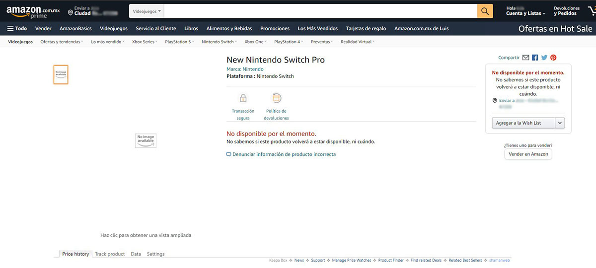Click the Política de devoluciones icon
This screenshot has width=596, height=268.
tap(276, 98)
